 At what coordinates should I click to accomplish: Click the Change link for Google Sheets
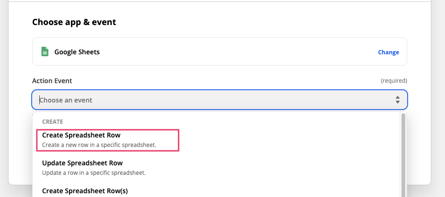(x=388, y=52)
